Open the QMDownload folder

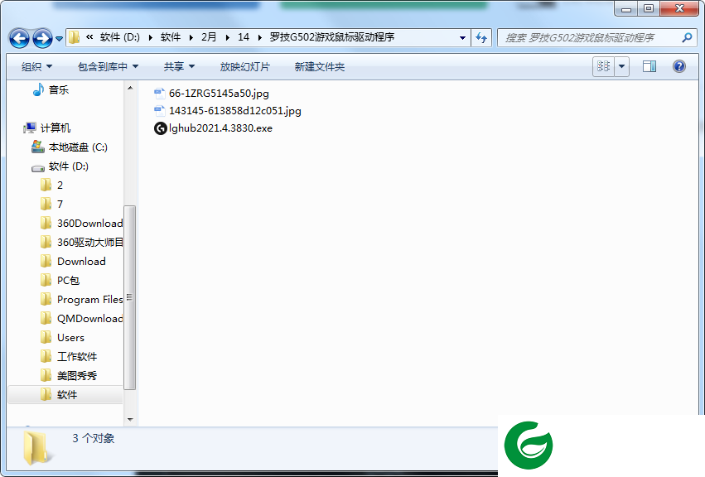click(89, 318)
